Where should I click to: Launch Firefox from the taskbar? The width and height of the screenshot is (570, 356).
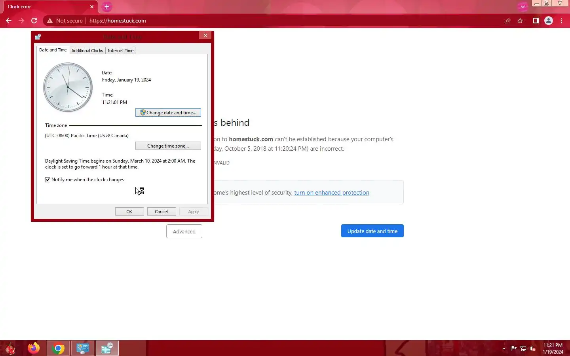point(34,348)
